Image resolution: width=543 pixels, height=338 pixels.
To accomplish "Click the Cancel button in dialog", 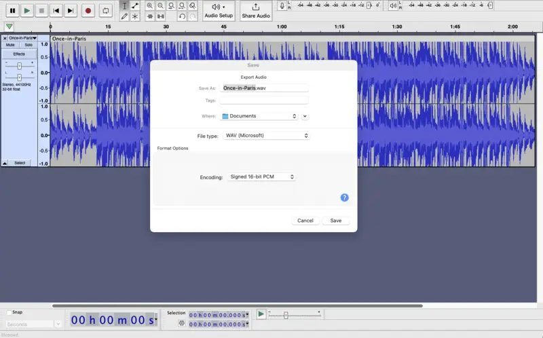I will click(x=305, y=221).
